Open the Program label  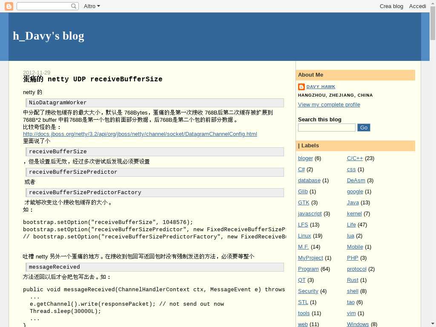308,269
